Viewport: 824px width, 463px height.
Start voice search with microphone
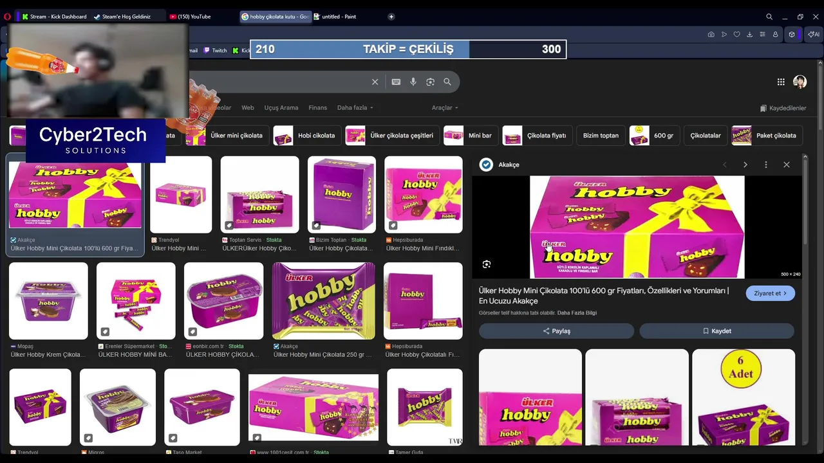click(413, 82)
